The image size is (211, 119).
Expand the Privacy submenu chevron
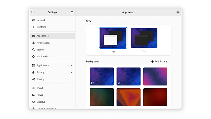[x=71, y=72]
